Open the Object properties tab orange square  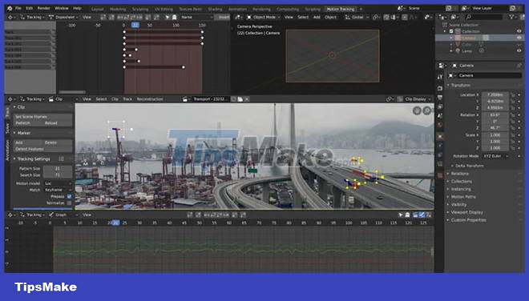click(x=439, y=137)
